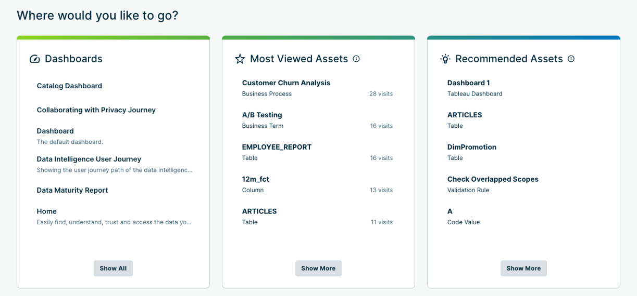The height and width of the screenshot is (296, 637).
Task: Open Collaborating with Privacy Journey dashboard
Action: [x=96, y=110]
